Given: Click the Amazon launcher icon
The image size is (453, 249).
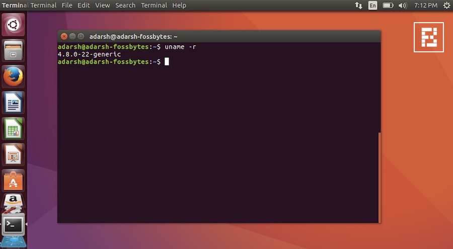Looking at the screenshot, I should click(13, 202).
